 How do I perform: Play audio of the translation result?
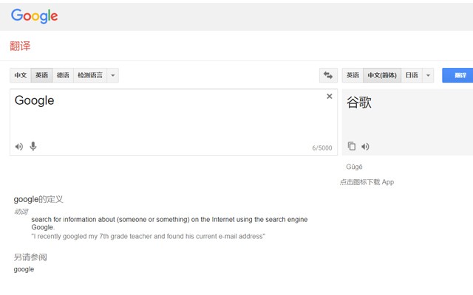coord(365,147)
